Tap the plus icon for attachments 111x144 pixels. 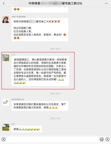(x=107, y=139)
